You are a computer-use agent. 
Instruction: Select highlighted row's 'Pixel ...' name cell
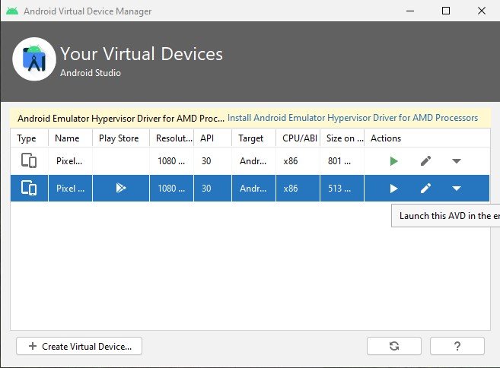(x=70, y=189)
